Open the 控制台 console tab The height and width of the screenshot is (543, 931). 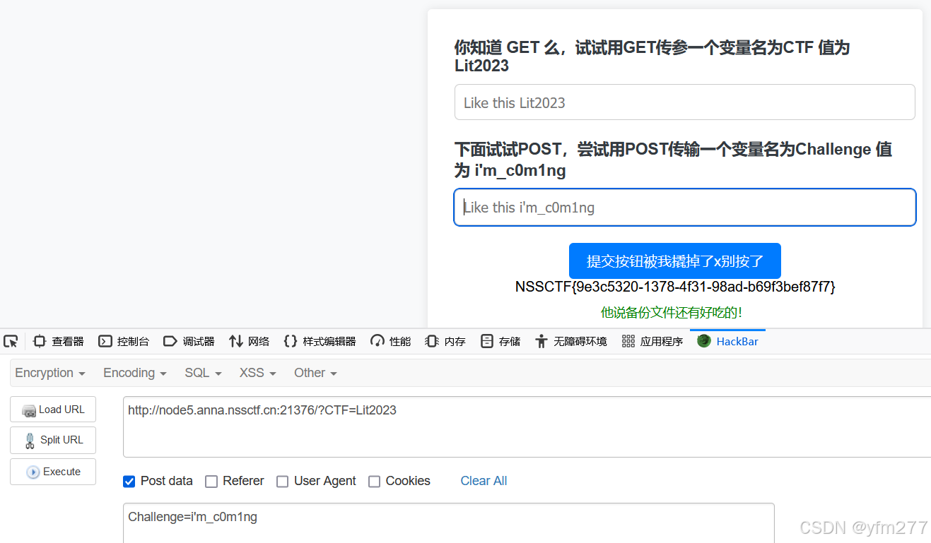point(124,341)
